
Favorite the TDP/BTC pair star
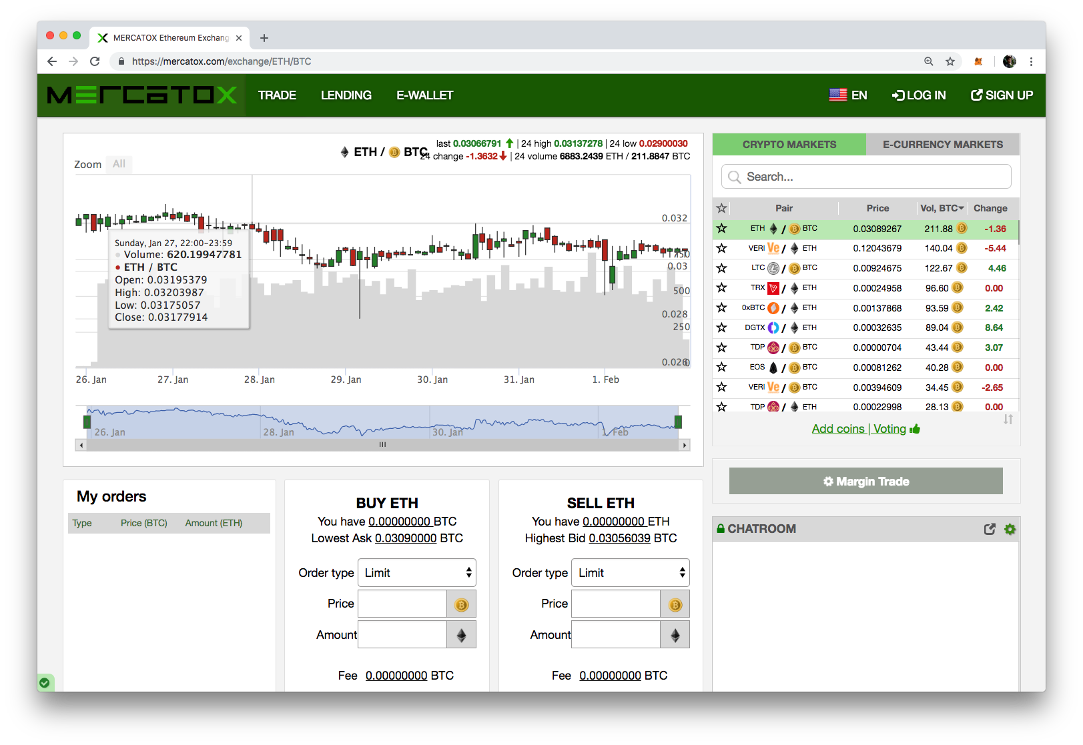721,347
